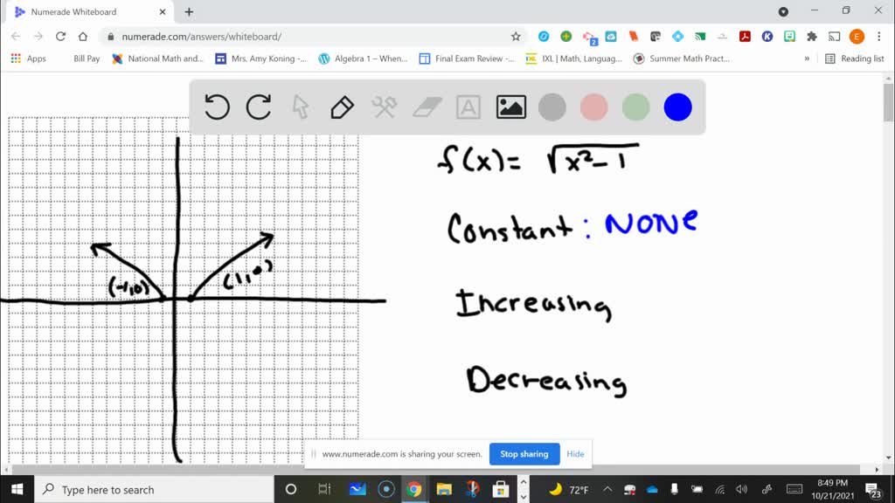Select the pointer/cursor tool

click(x=300, y=107)
